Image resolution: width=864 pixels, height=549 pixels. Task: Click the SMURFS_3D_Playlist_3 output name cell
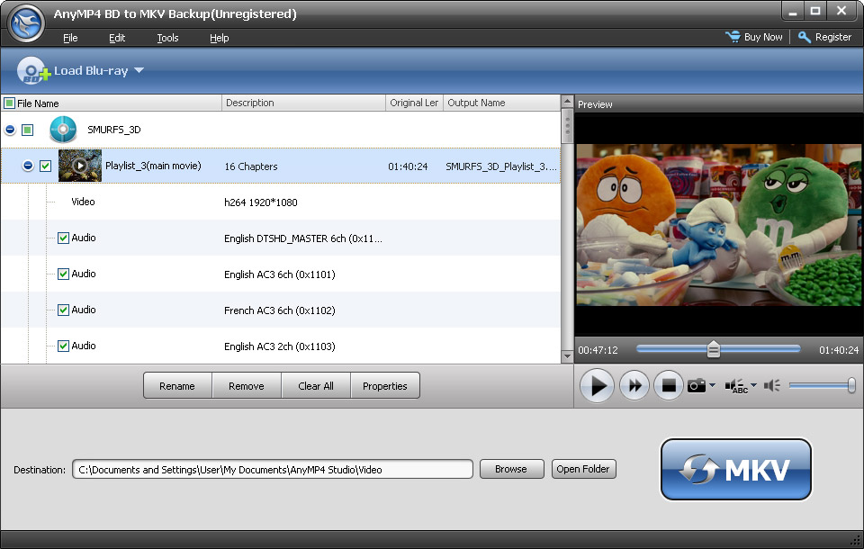(501, 166)
